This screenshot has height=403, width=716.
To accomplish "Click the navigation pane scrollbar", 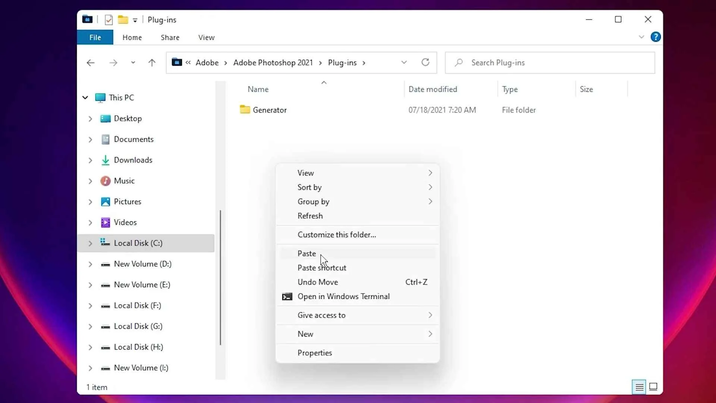I will click(x=220, y=278).
